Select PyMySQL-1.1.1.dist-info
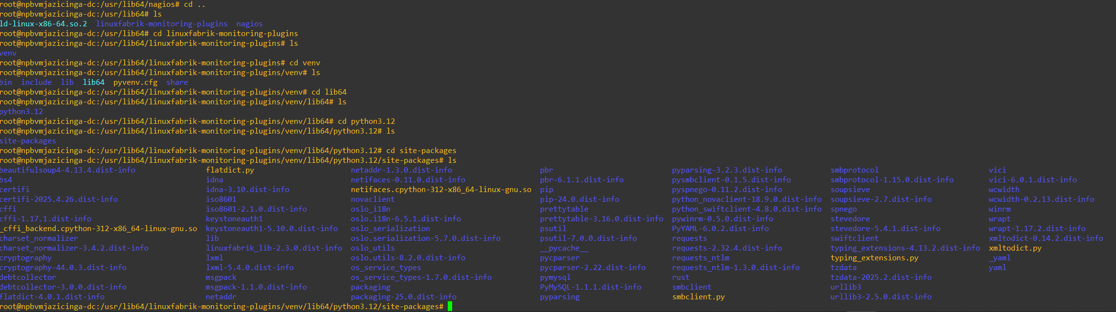Screen dimensions: 1116x312 pyautogui.click(x=591, y=287)
